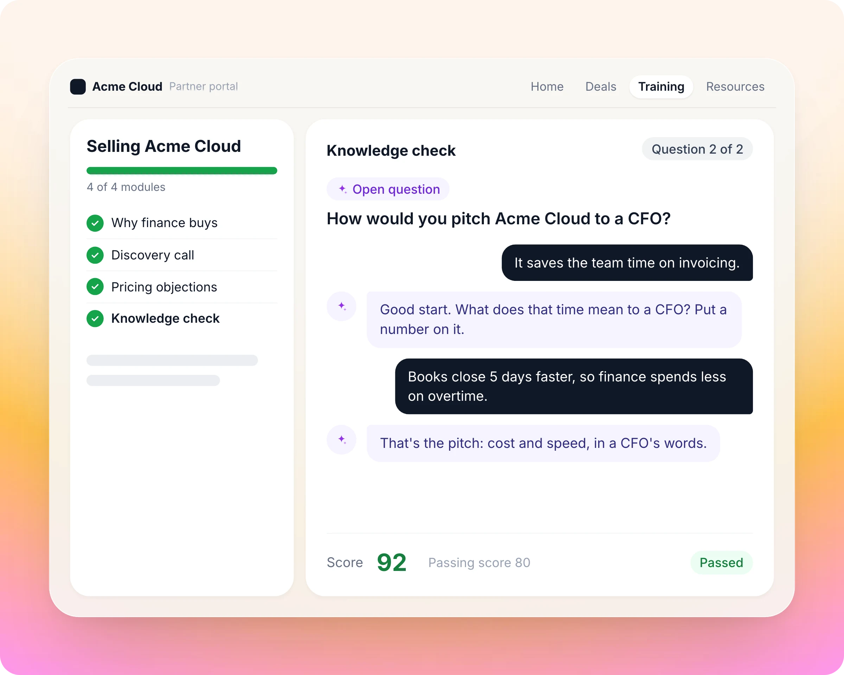The width and height of the screenshot is (844, 675).
Task: Click the 'Partner portal' label
Action: 204,86
